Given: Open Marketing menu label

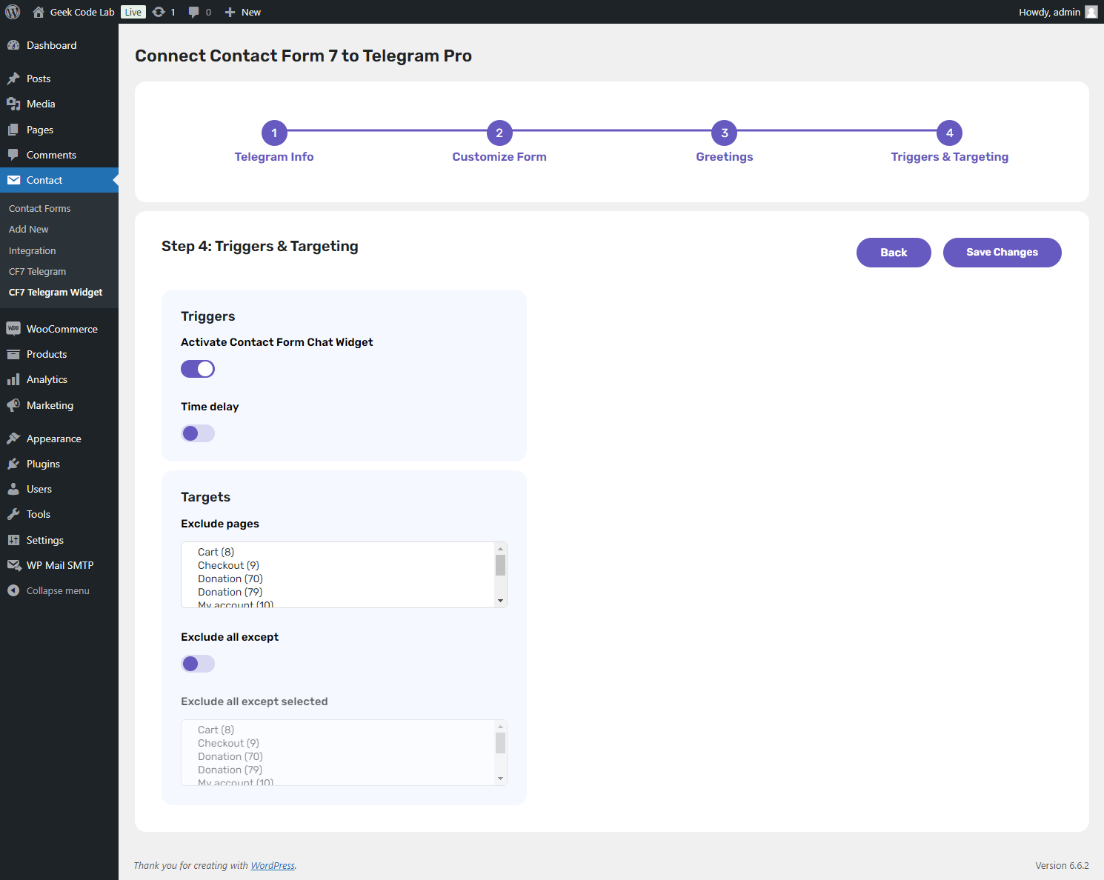Looking at the screenshot, I should click(50, 405).
